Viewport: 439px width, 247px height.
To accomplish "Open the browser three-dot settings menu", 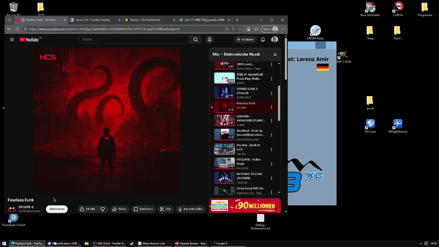I will click(283, 29).
